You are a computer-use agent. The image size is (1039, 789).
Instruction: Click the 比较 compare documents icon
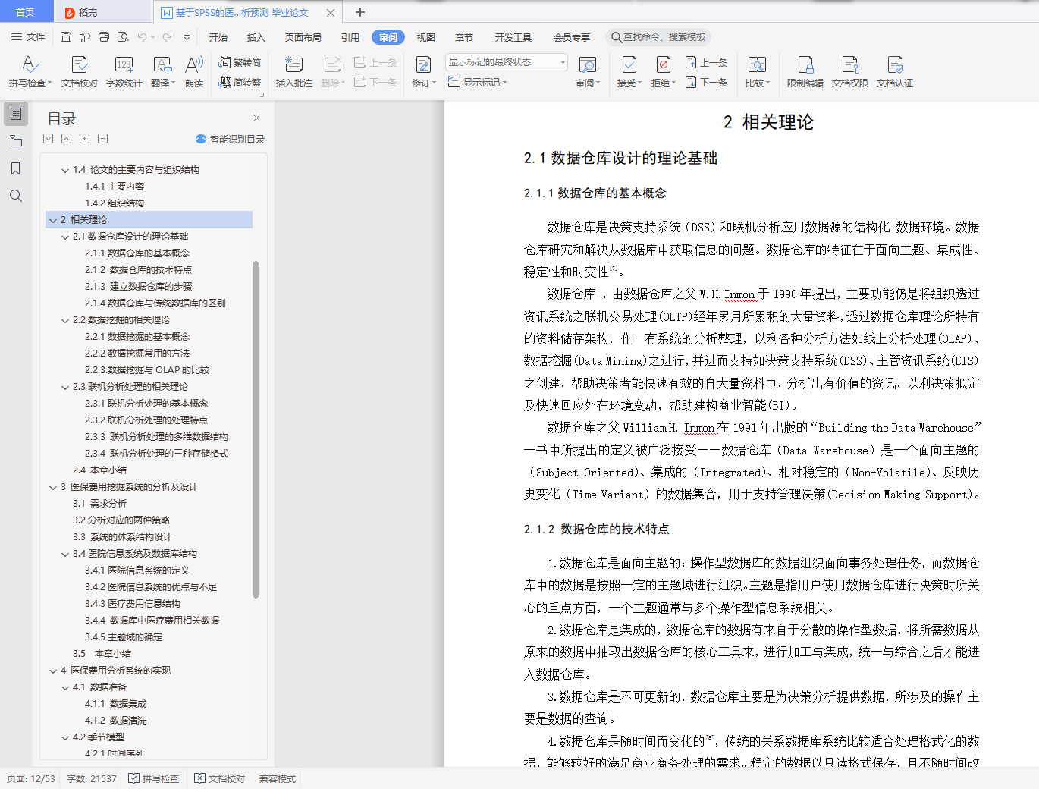(757, 65)
